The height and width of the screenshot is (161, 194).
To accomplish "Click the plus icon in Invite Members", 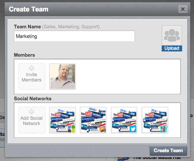I will point(32,68).
